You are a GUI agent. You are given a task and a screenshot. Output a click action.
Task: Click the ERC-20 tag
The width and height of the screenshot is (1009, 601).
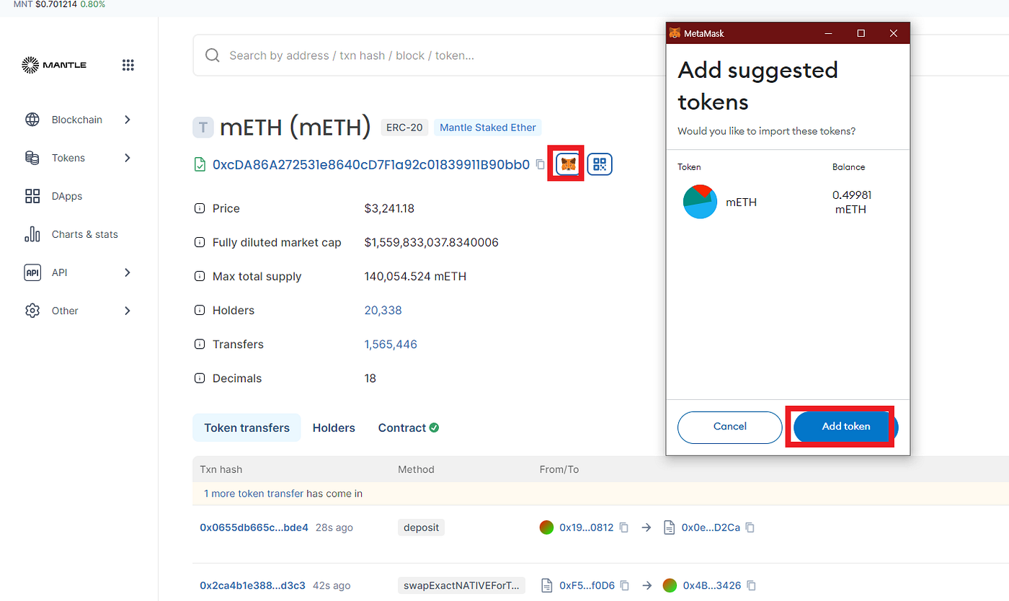[x=404, y=128]
